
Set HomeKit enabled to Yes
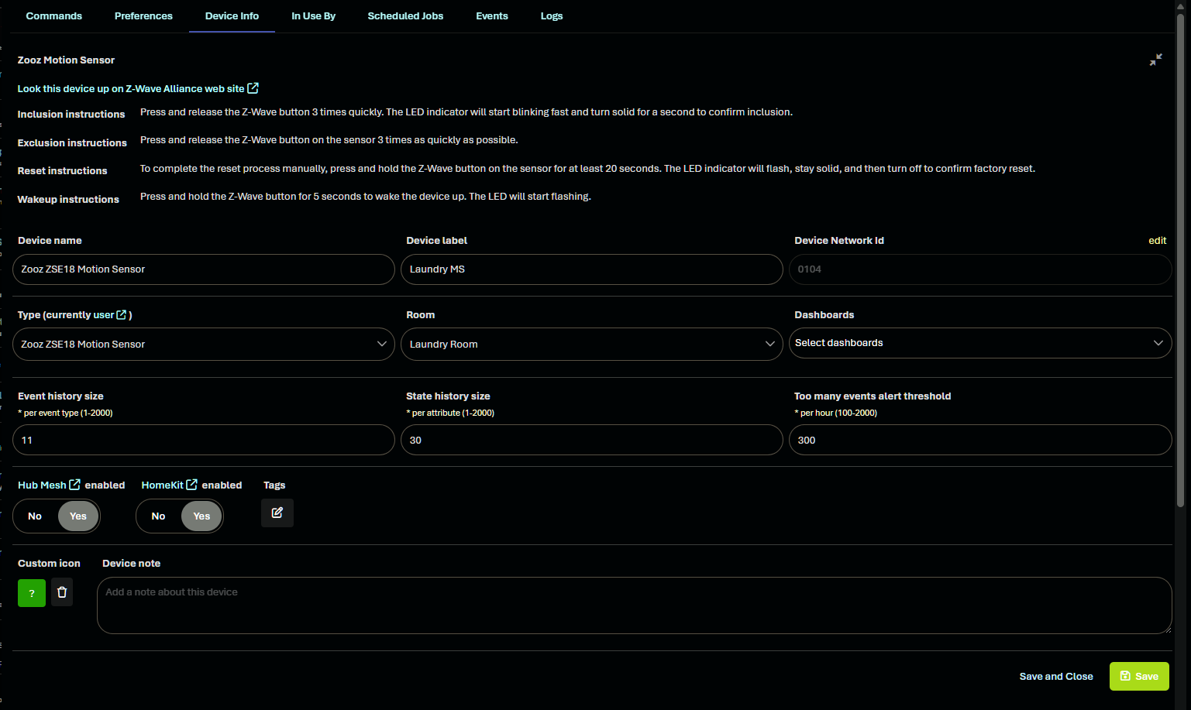pyautogui.click(x=201, y=516)
